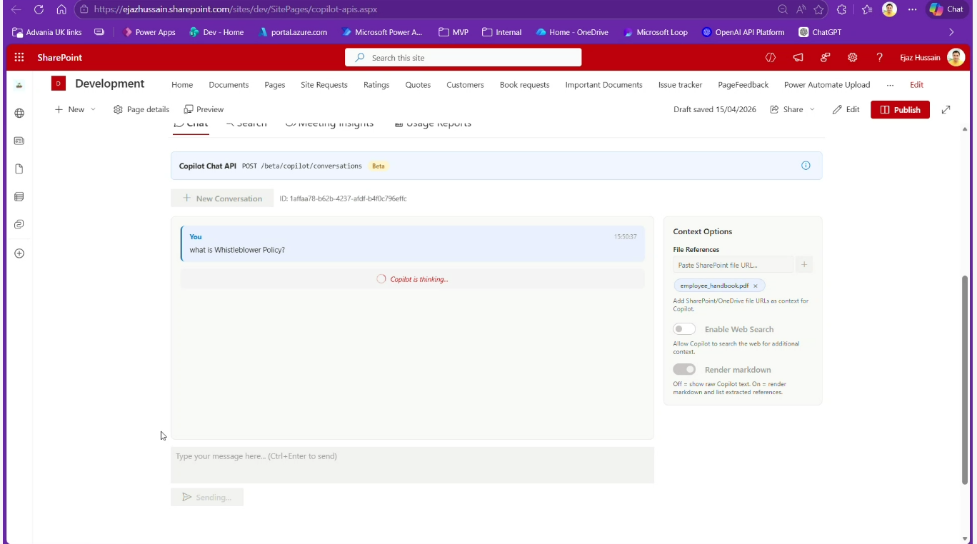Expand the New dropdown menu
Image resolution: width=977 pixels, height=544 pixels.
(x=75, y=110)
